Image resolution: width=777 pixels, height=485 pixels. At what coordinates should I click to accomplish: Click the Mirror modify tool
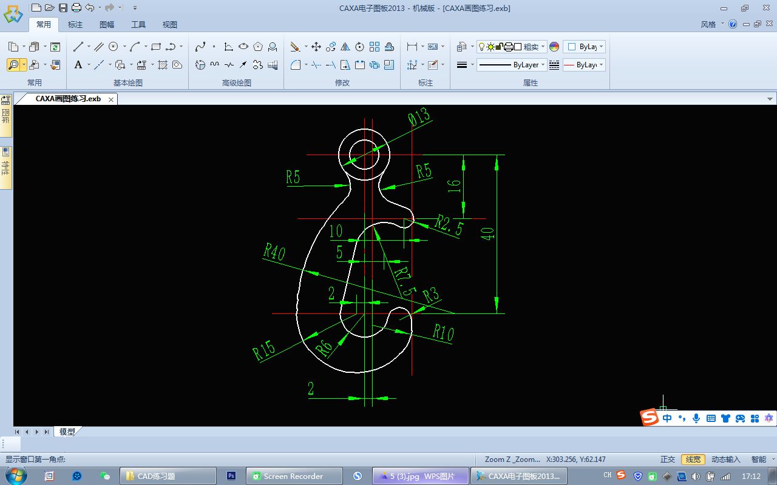tap(345, 47)
